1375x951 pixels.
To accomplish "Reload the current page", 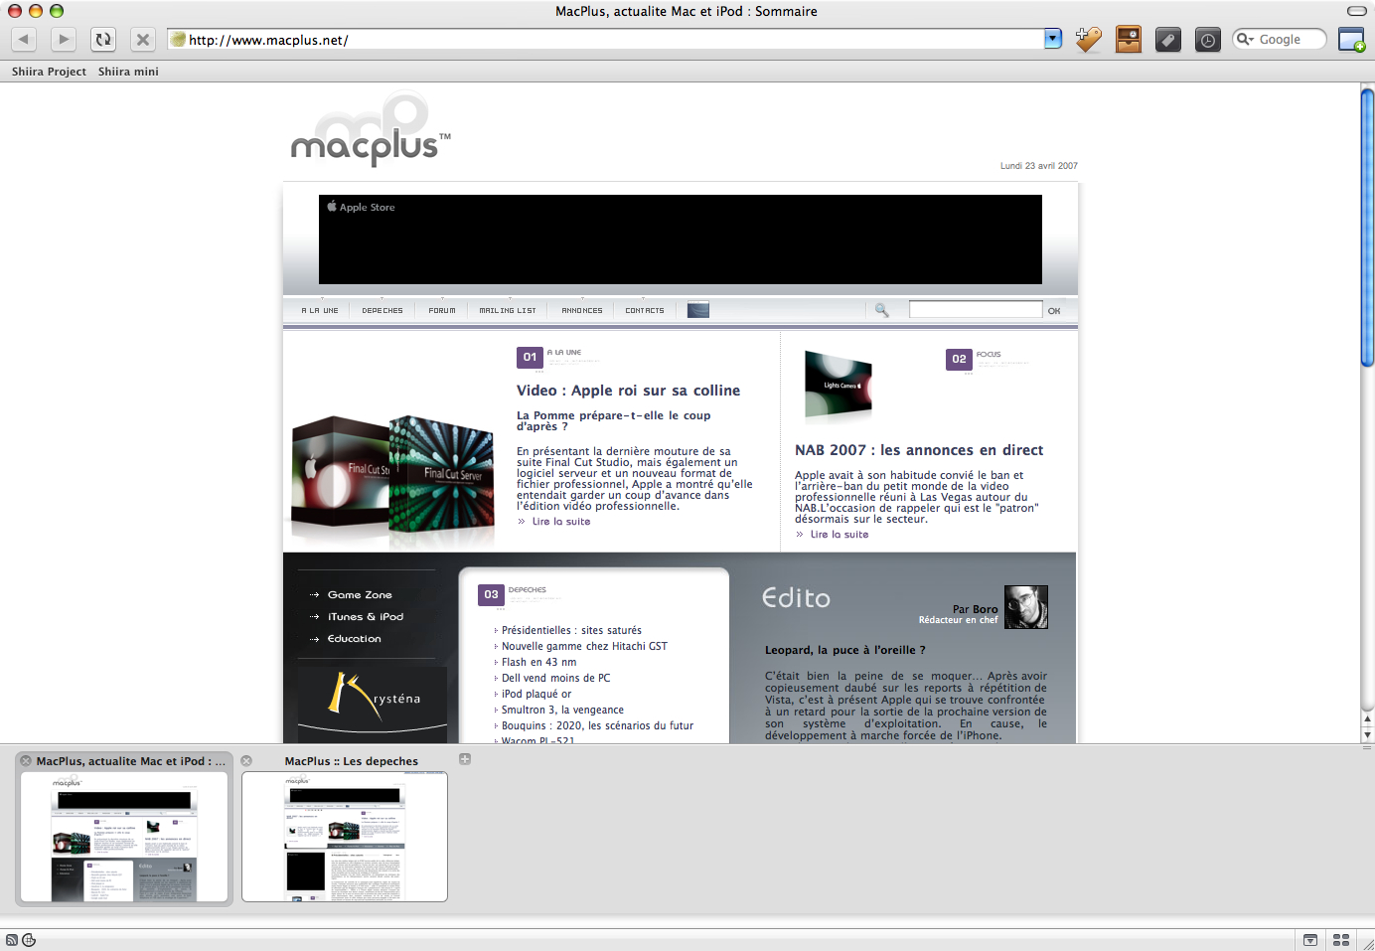I will [103, 40].
